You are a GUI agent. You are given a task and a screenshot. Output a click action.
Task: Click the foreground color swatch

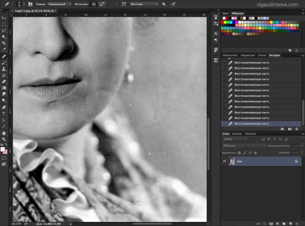tap(3, 149)
